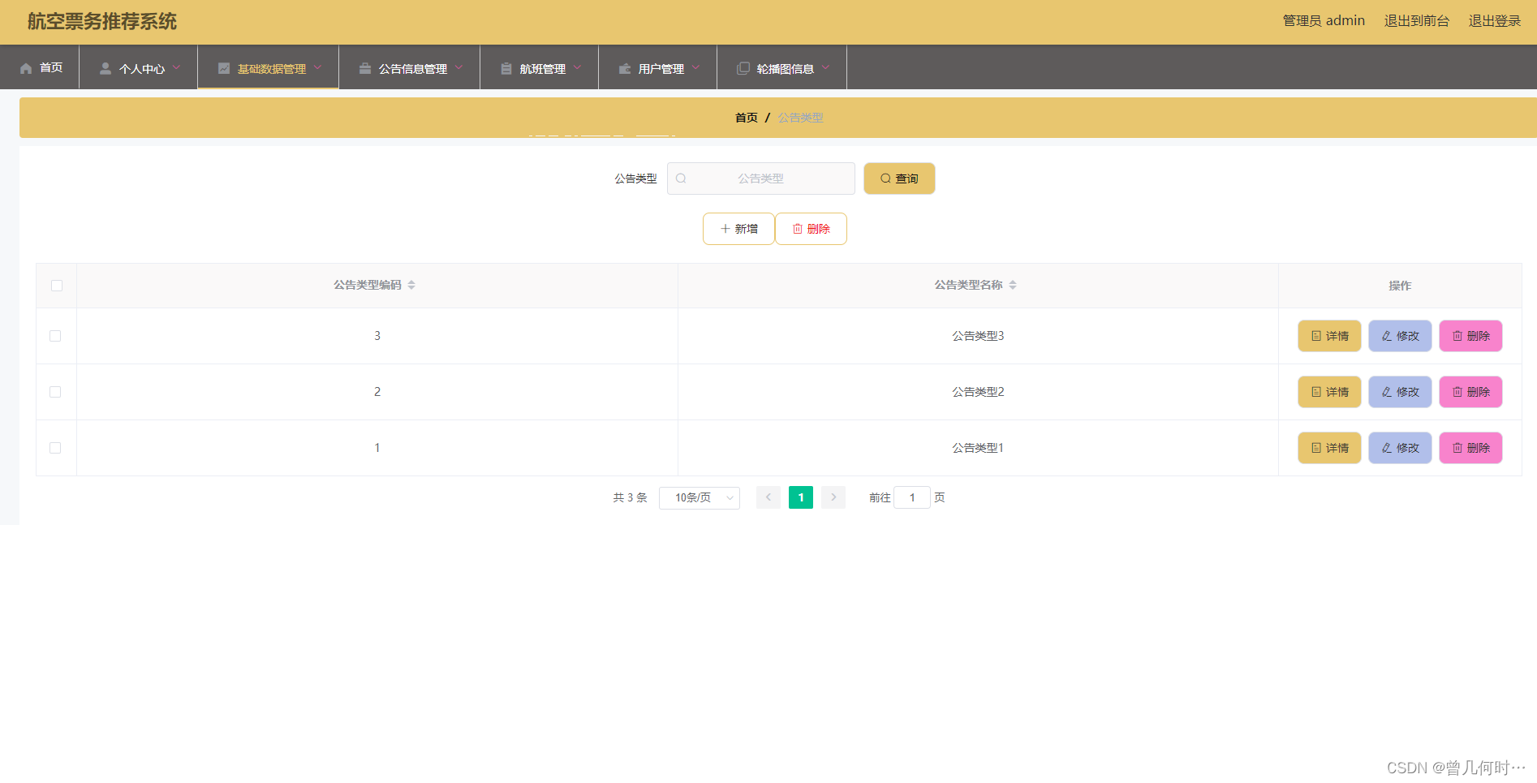Viewport: 1537px width, 783px height.
Task: Open the 轮播图信息 menu
Action: coord(782,67)
